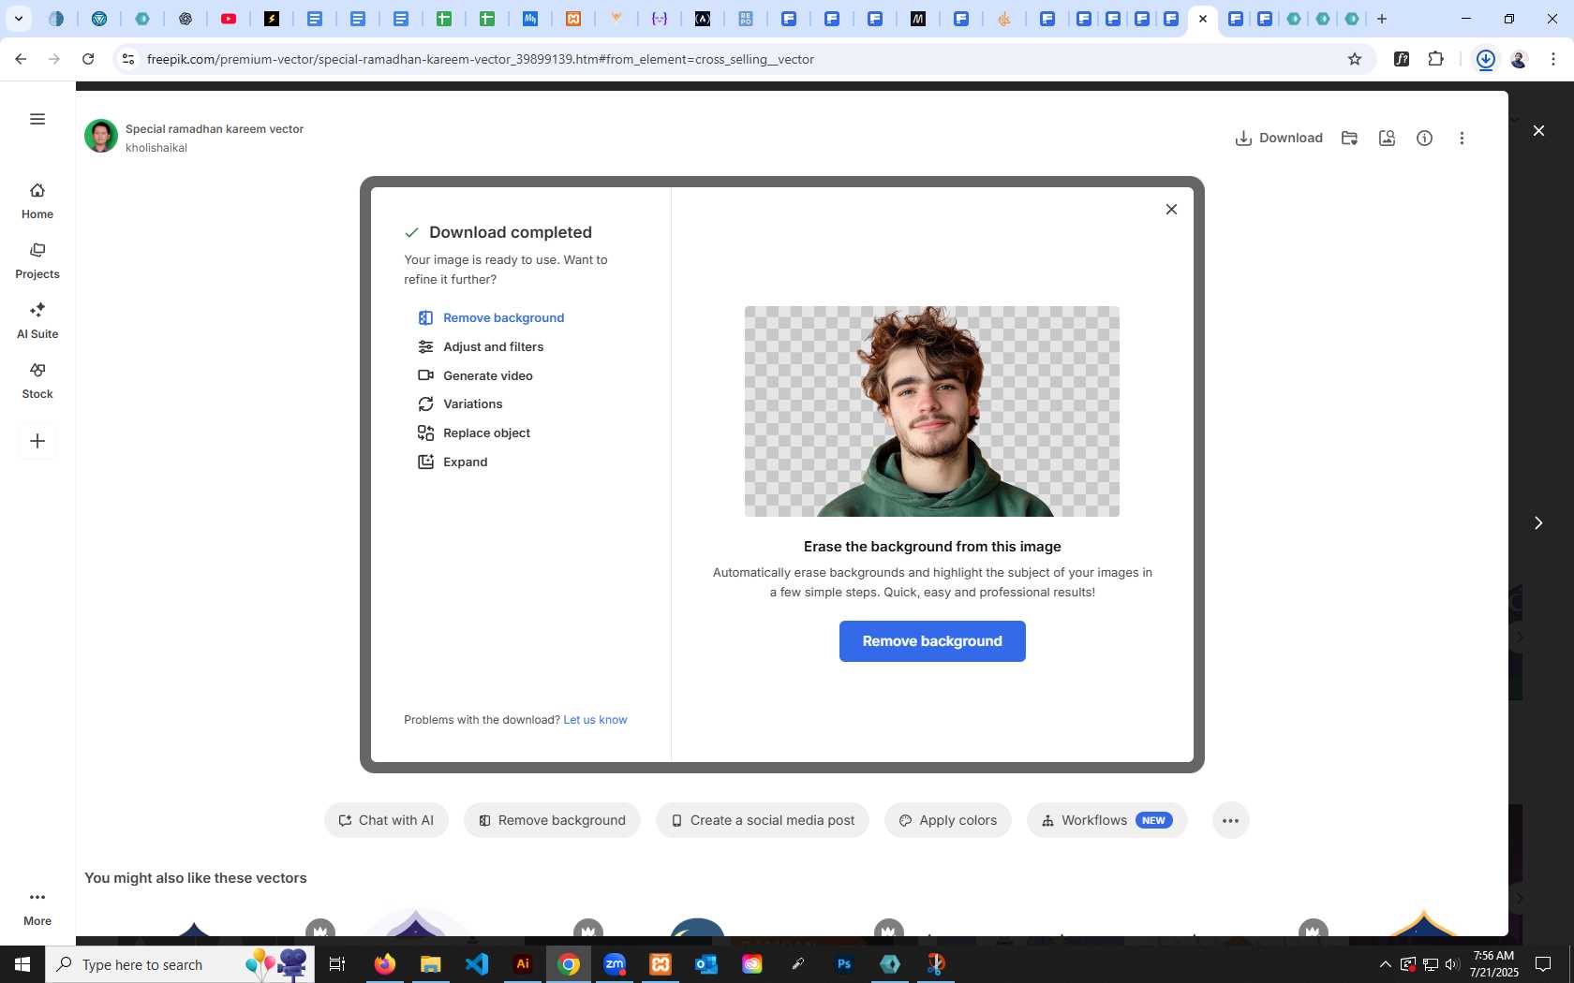Click Create a social media post chip

[763, 821]
